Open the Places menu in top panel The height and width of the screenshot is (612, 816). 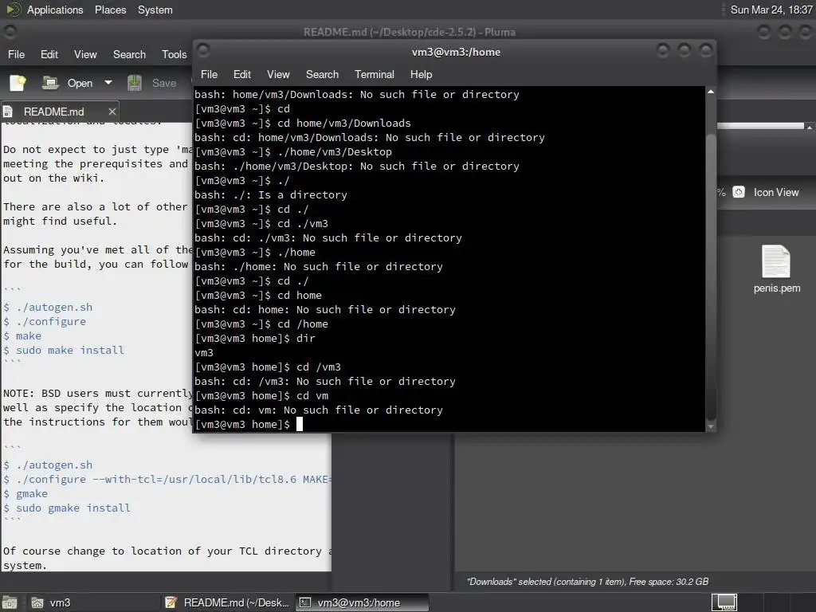[110, 10]
